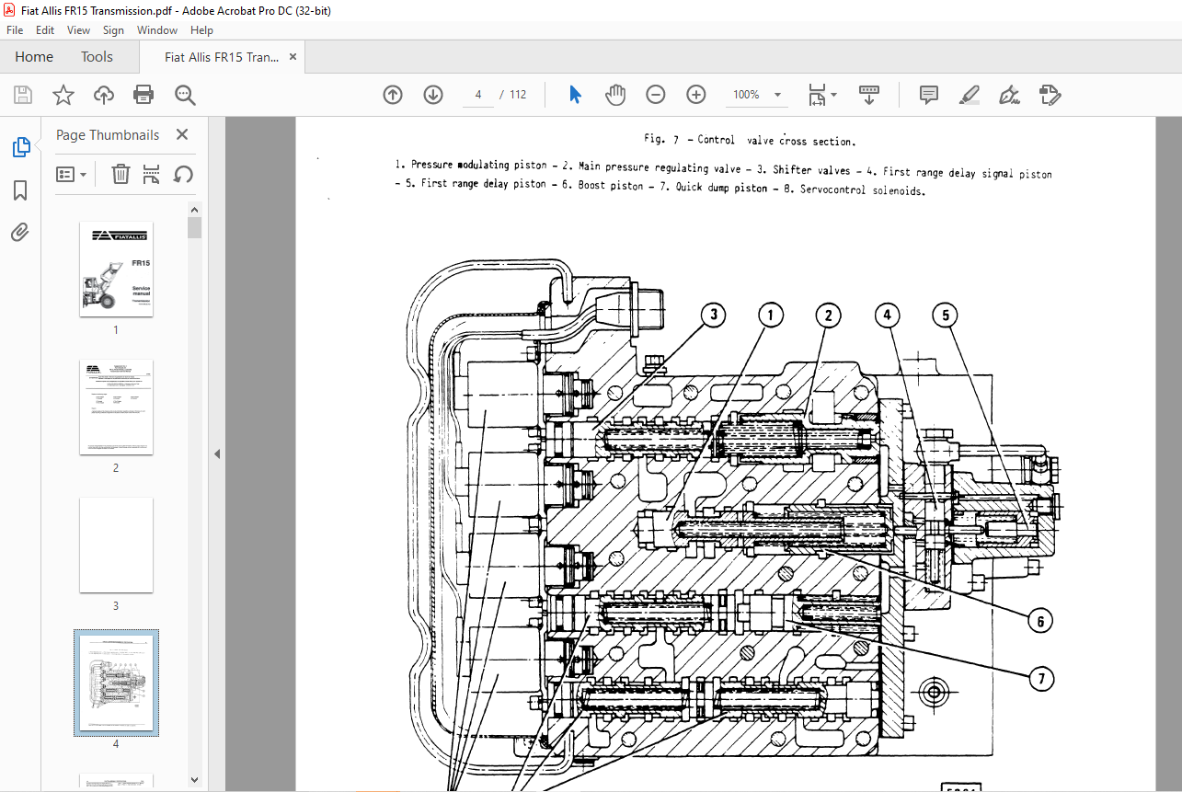Select blank page 3 thumbnail
1182x792 pixels.
(116, 545)
